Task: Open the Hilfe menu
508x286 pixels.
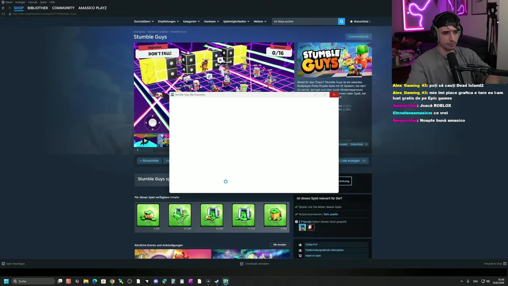Action: 52,2
